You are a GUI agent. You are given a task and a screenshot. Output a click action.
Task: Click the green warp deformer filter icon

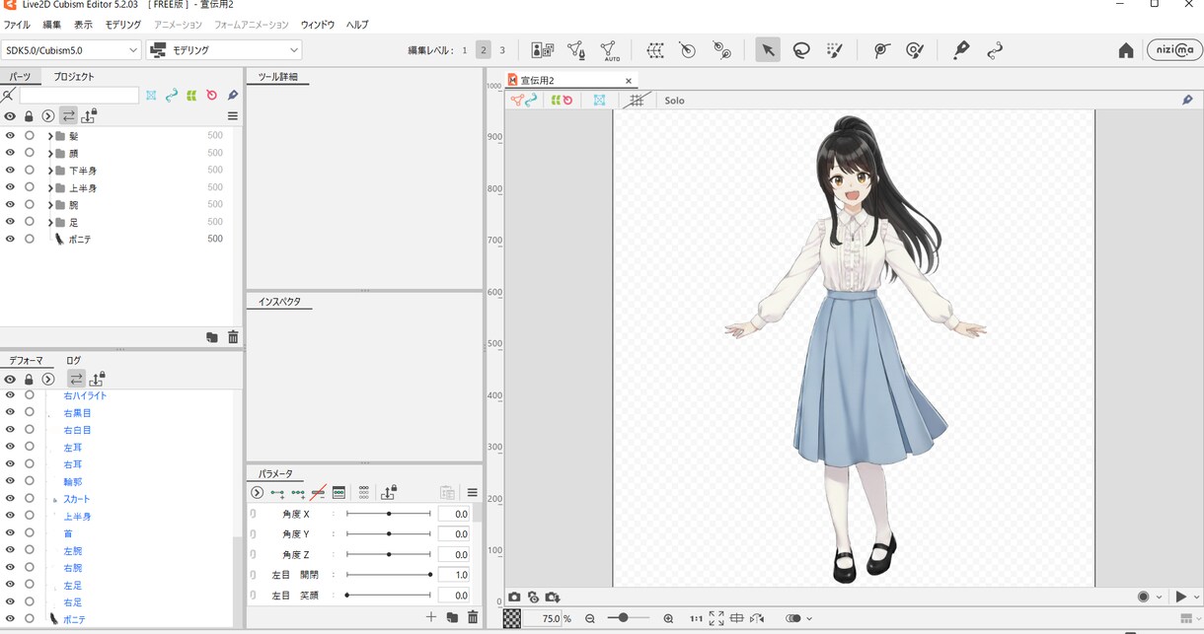(x=191, y=96)
